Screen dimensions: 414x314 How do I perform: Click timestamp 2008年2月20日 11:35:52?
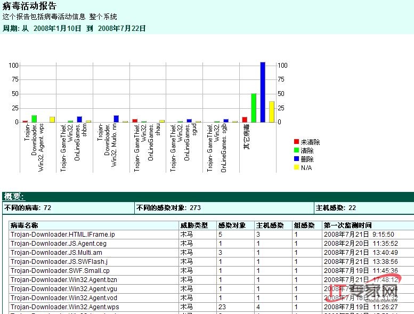pyautogui.click(x=361, y=244)
